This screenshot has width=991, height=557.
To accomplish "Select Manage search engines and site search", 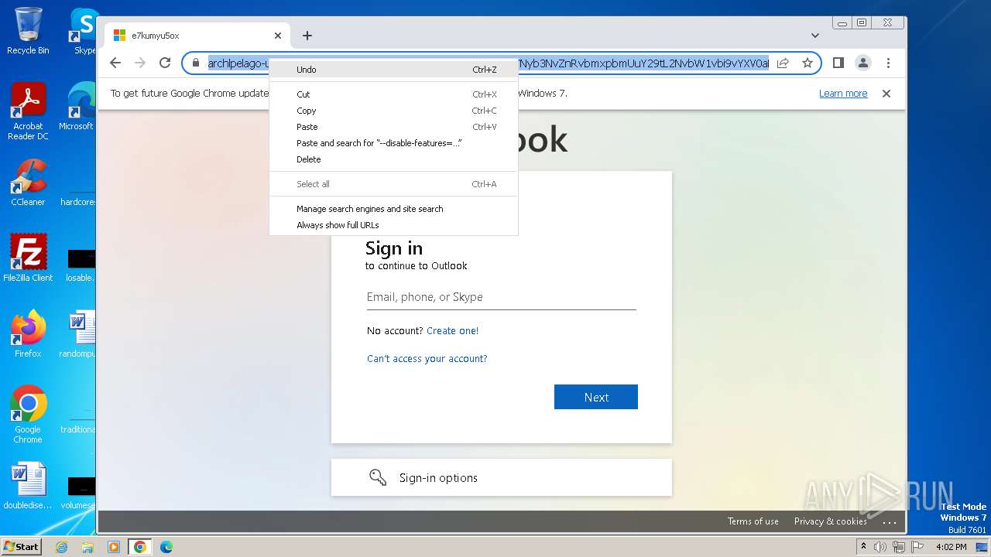I will click(393, 209).
